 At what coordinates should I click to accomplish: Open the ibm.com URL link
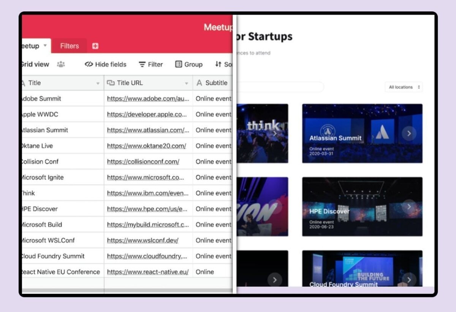pyautogui.click(x=147, y=193)
